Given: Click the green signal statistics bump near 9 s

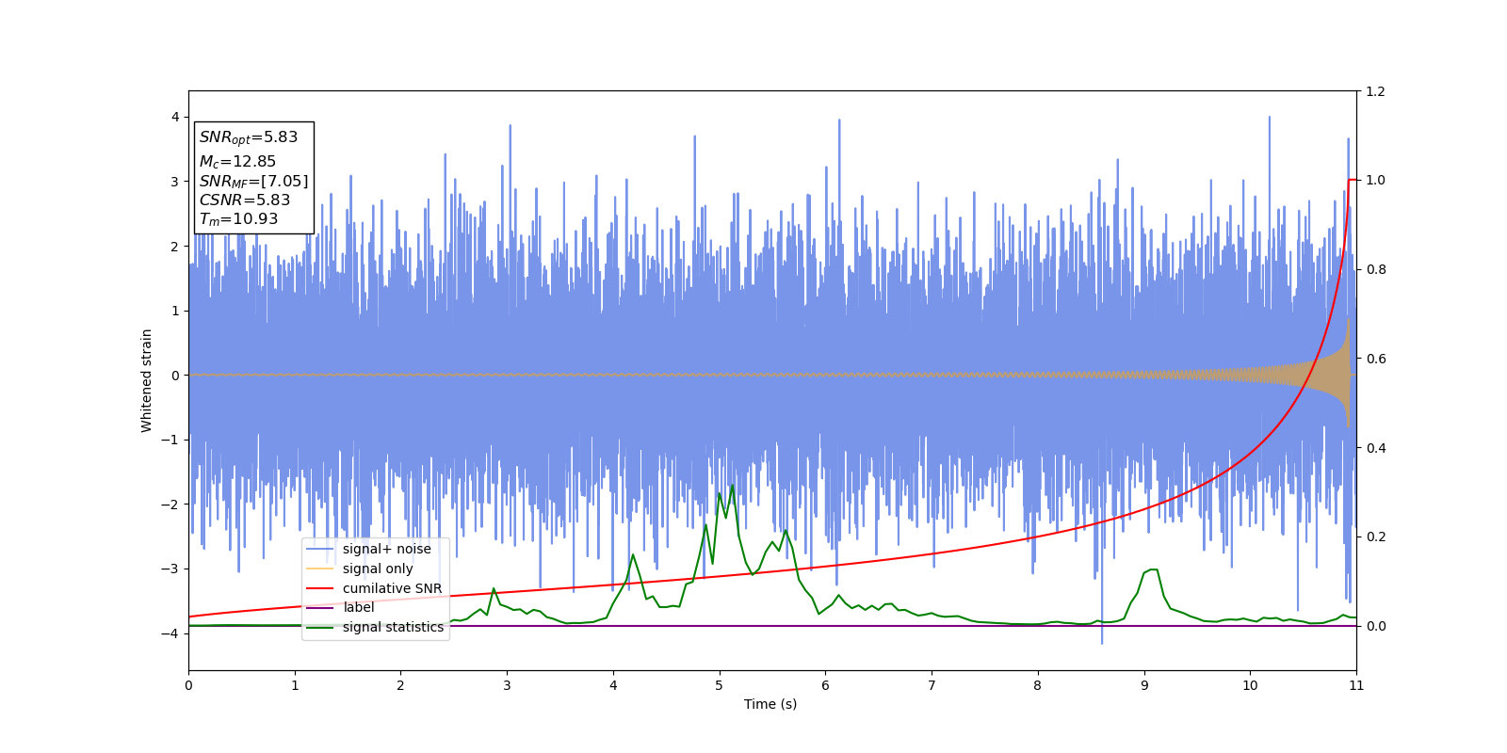Looking at the screenshot, I should pos(1151,569).
